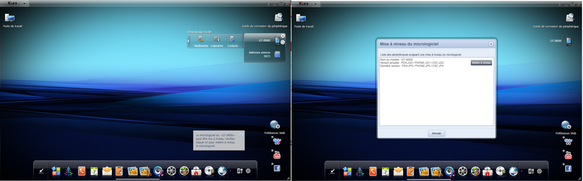Click the Facebook icon in left window
The image size is (583, 181).
click(x=277, y=168)
